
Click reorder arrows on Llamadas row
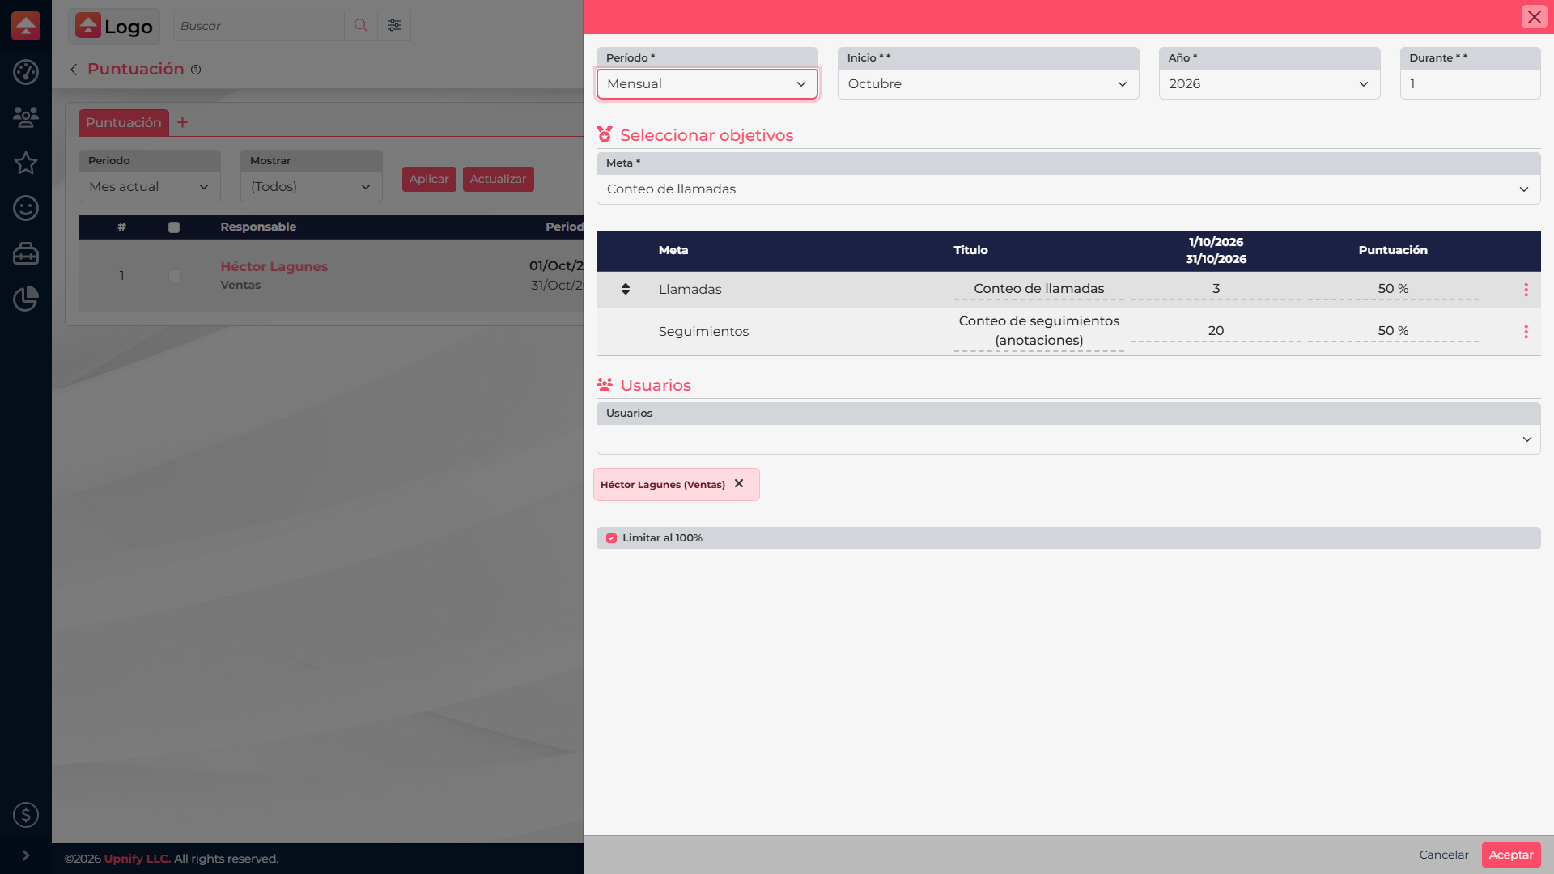click(626, 289)
